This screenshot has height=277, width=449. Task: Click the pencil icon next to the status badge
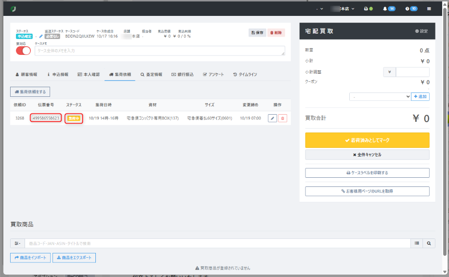41,36
